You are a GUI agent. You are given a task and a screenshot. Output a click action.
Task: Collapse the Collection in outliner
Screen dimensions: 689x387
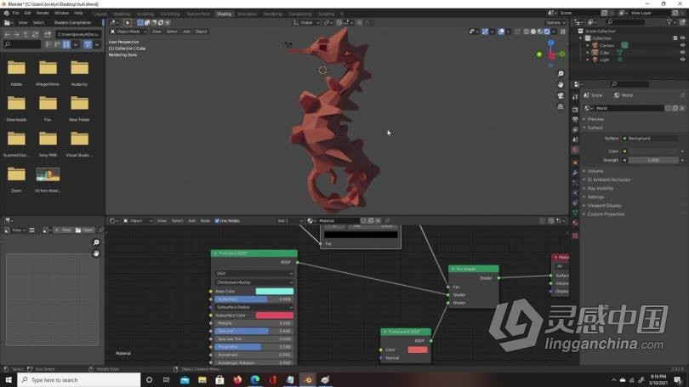tap(581, 38)
